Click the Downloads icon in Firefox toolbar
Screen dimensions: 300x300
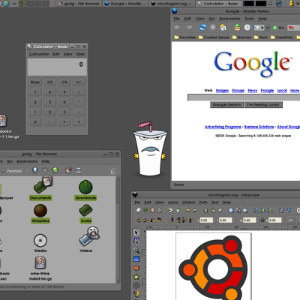pos(237,27)
